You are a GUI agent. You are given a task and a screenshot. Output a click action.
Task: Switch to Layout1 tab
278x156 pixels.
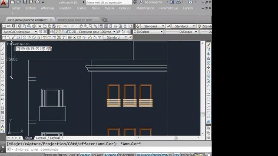(41, 138)
